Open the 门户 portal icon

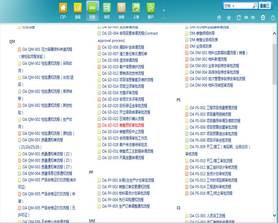click(x=63, y=10)
